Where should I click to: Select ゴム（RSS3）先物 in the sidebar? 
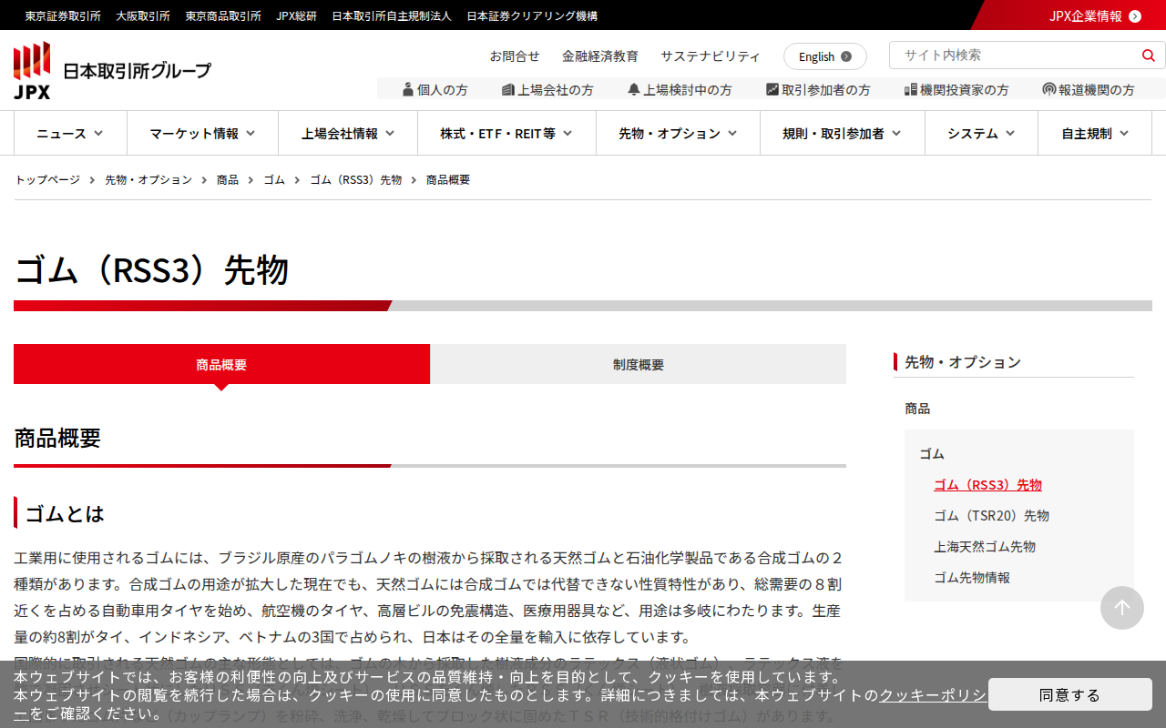(x=987, y=485)
